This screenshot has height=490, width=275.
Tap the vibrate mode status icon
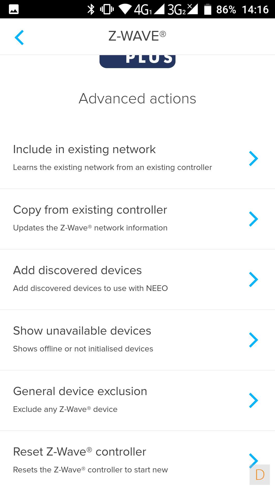(107, 9)
